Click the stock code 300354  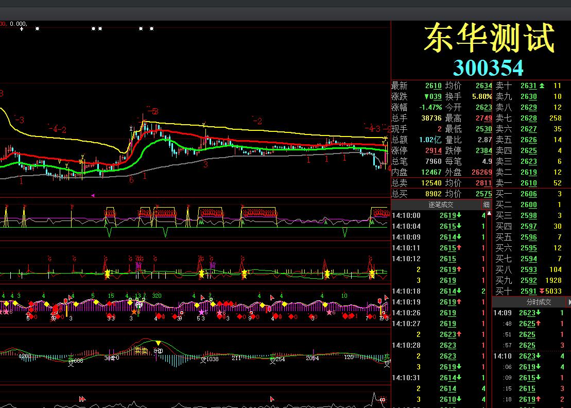pos(488,68)
